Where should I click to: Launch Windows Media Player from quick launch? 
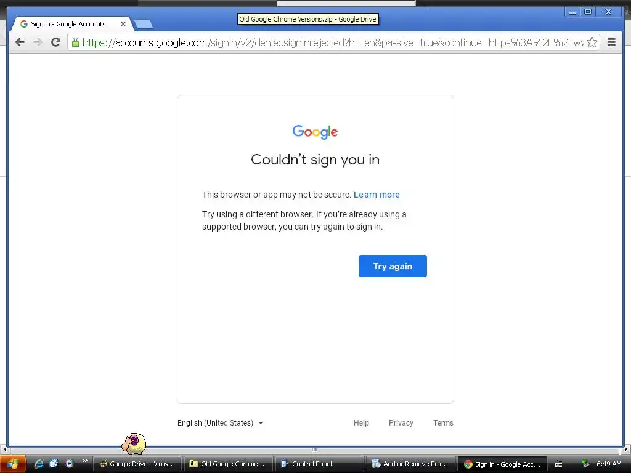[x=69, y=464]
